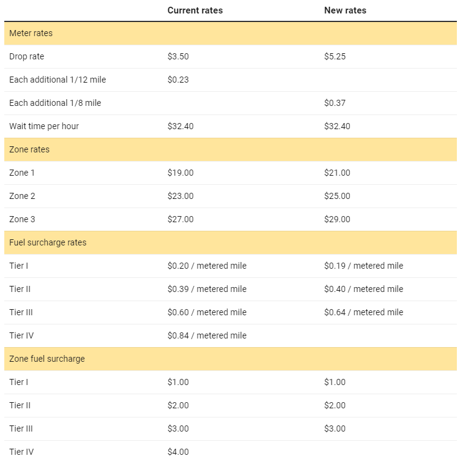The height and width of the screenshot is (464, 463).
Task: Select the Meter rates section heading
Action: tap(31, 33)
